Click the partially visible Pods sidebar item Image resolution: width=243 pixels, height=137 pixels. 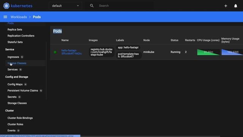[11, 23]
